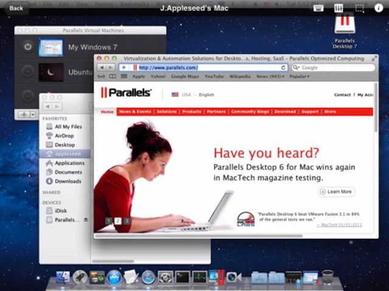This screenshot has height=291, width=389.
Task: Open Safari Reading List glasses icon
Action: [x=101, y=76]
